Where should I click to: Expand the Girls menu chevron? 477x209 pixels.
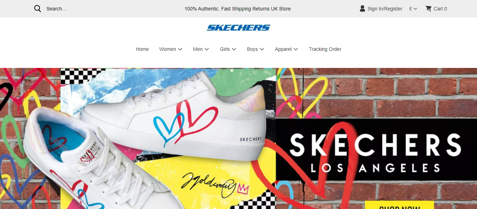coord(234,49)
